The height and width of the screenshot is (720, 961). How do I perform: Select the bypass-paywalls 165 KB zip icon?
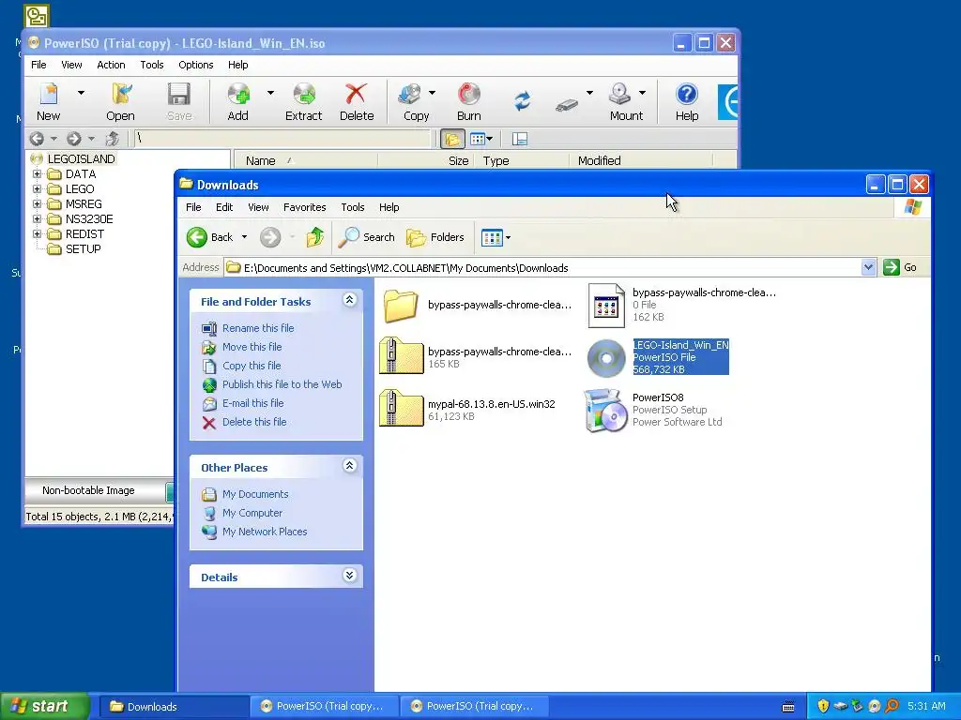coord(402,355)
